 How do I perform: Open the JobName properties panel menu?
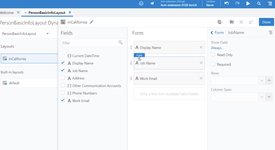point(270,32)
